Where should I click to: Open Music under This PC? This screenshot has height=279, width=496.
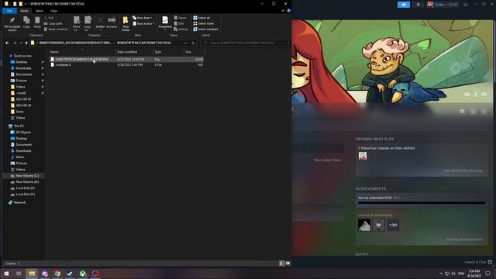19,157
